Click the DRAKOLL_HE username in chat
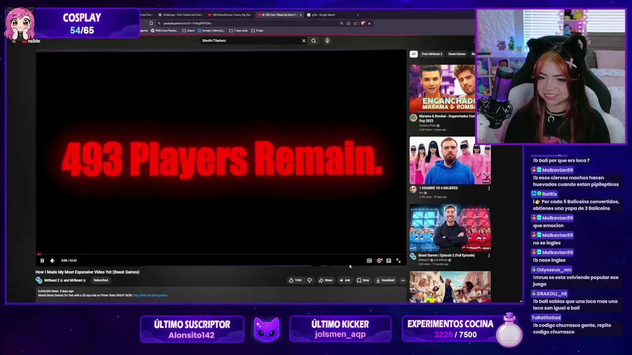This screenshot has width=632, height=355. pos(552,294)
